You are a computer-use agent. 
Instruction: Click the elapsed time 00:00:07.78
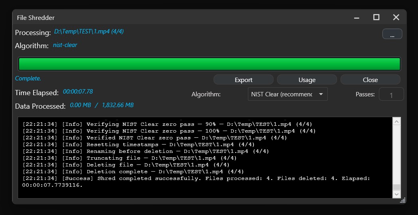pyautogui.click(x=78, y=92)
